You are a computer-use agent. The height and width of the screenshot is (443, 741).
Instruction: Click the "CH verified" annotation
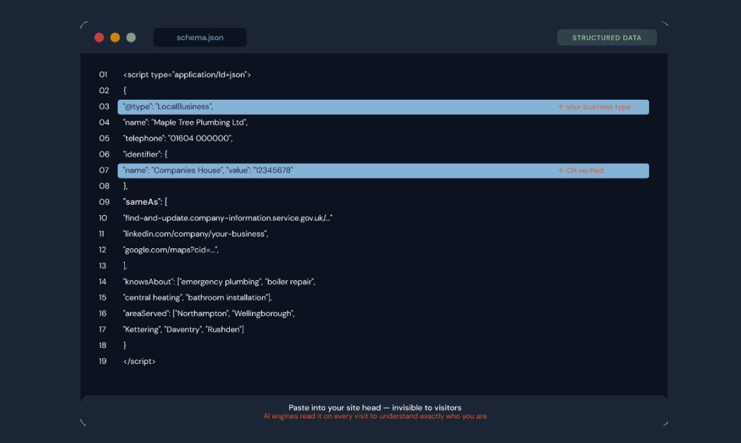581,170
